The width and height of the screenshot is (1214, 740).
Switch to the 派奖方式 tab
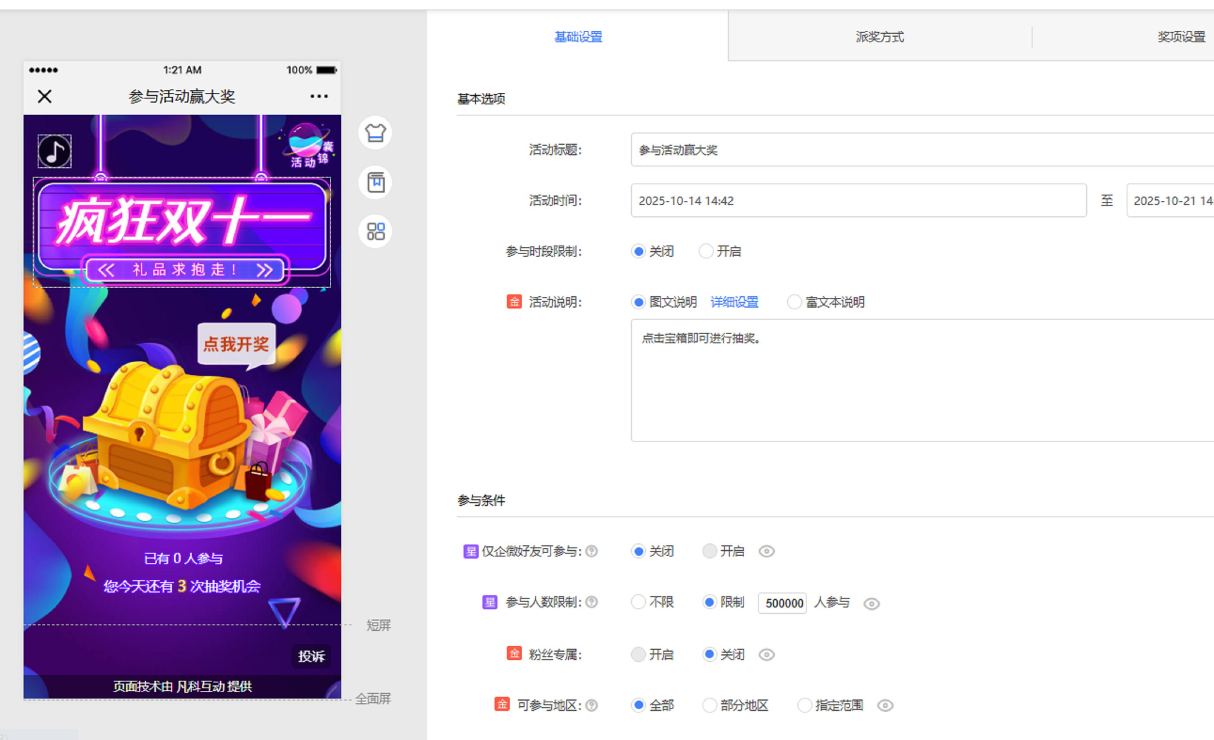[879, 37]
